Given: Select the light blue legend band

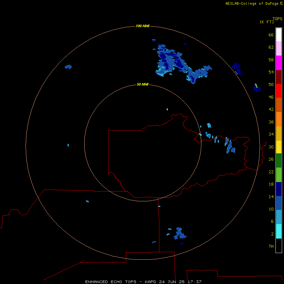Looking at the screenshot, I should pos(279,217).
